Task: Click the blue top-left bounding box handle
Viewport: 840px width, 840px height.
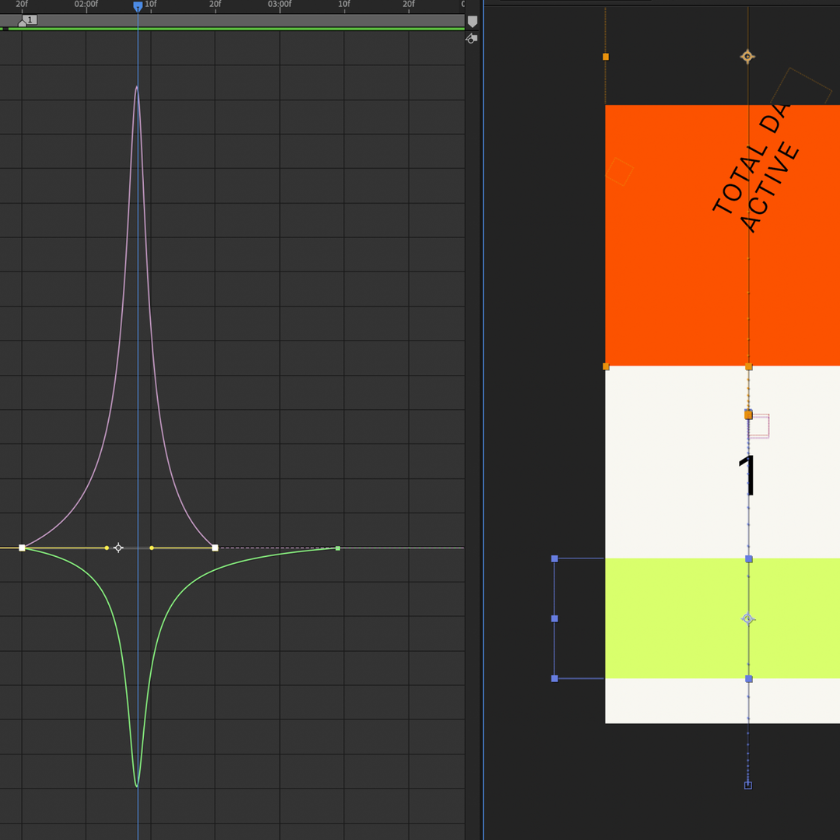Action: pyautogui.click(x=555, y=558)
